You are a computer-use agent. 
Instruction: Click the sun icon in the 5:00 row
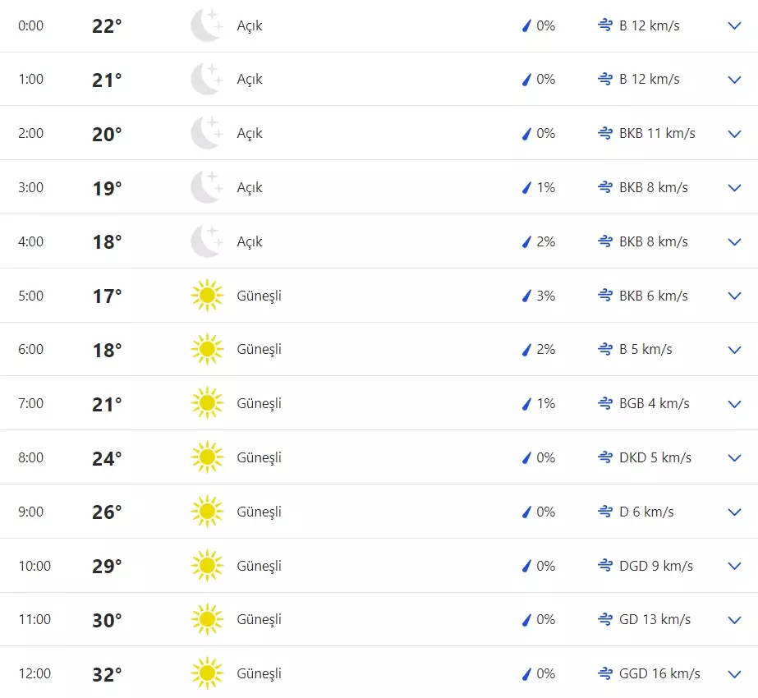(x=207, y=296)
